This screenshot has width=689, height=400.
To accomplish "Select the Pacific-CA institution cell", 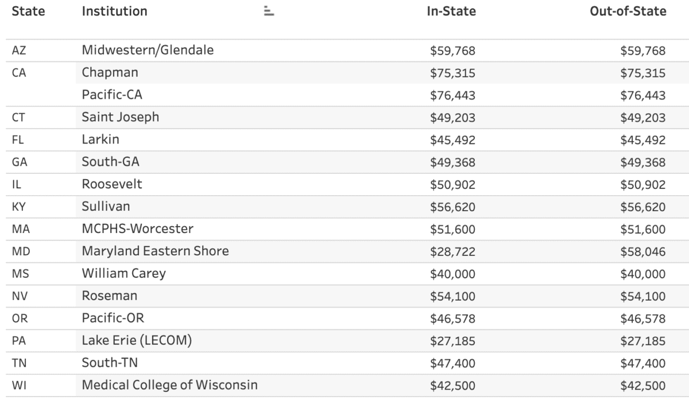I will click(111, 95).
